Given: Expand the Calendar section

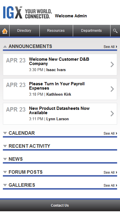Looking at the screenshot, I should [x=5, y=133].
